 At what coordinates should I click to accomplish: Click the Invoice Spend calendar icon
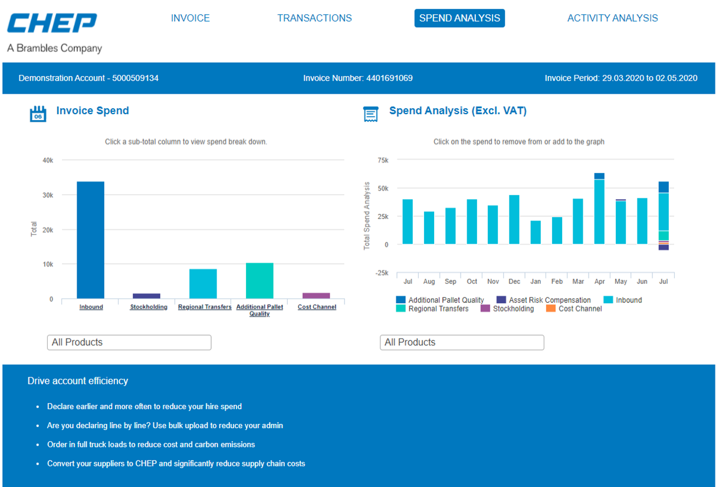click(x=38, y=114)
